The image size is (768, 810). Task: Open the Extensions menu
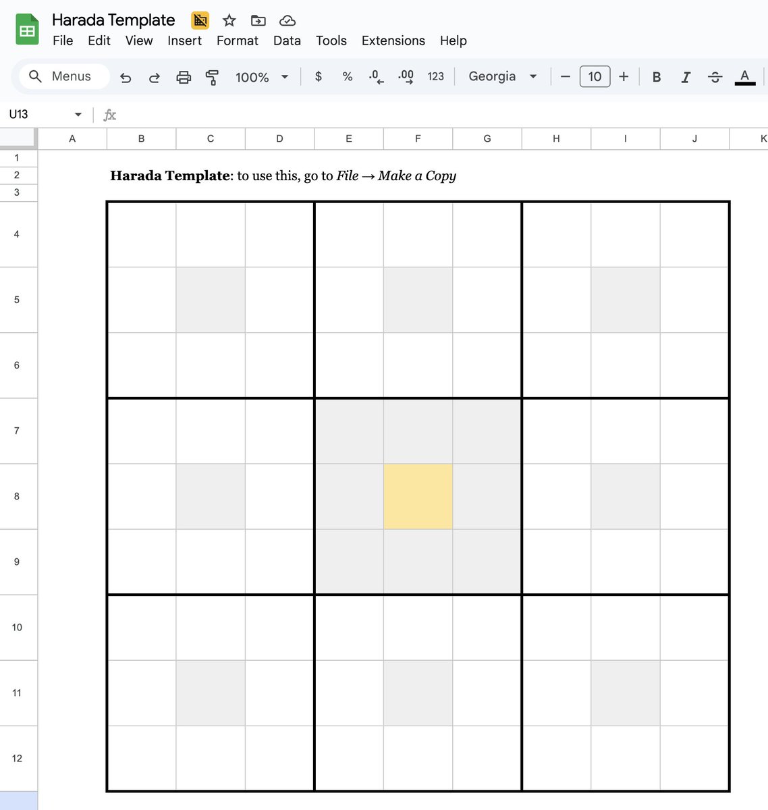(393, 40)
